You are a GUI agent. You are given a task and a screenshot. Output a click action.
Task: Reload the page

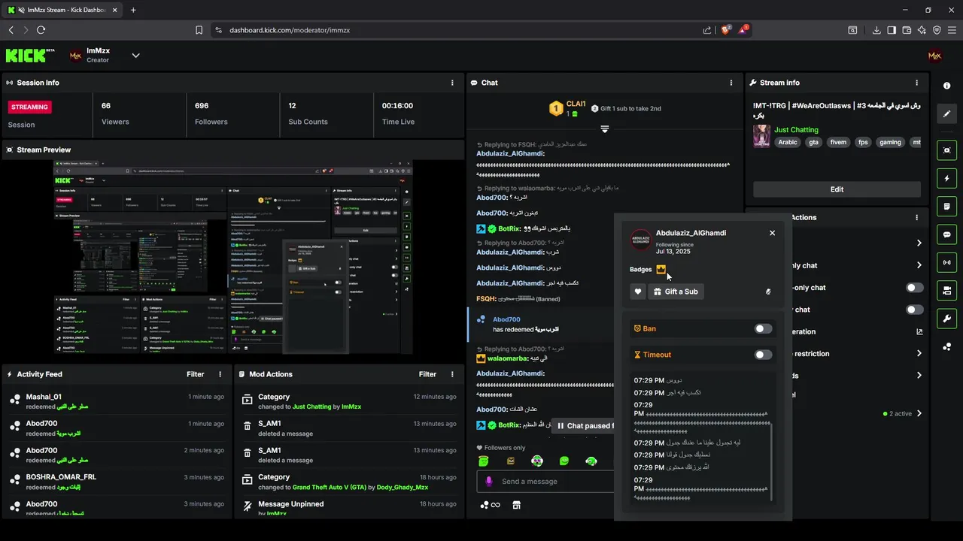[x=41, y=30]
